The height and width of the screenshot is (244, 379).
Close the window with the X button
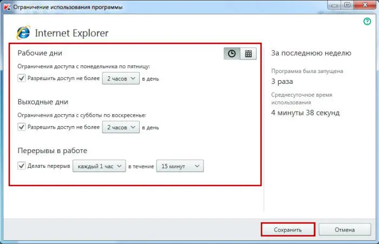pos(365,5)
